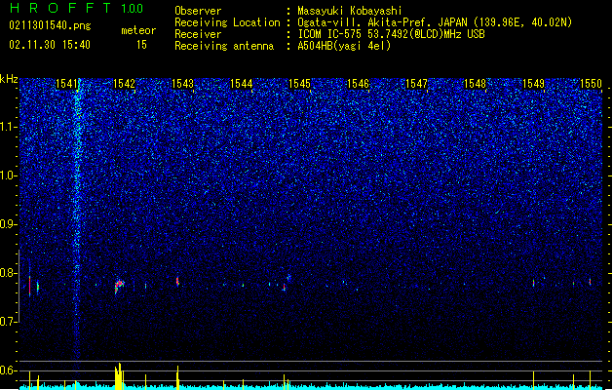
Task: Click the 1541 time marker
Action: pos(66,84)
